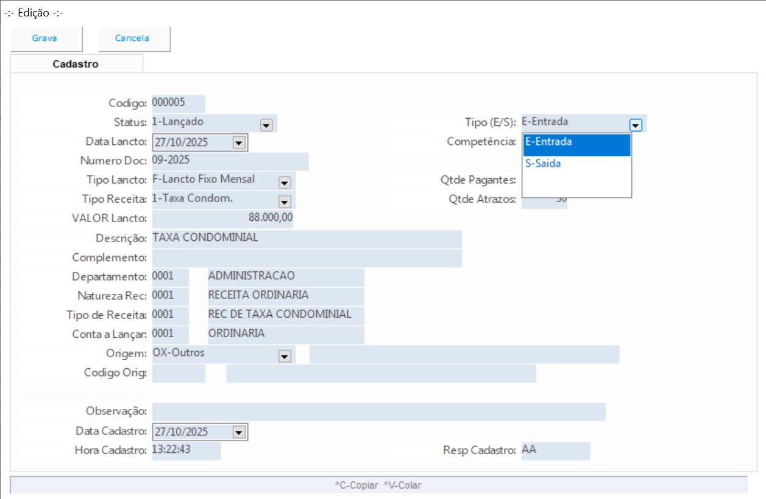This screenshot has height=499, width=766.
Task: Open the Origem dropdown arrow
Action: tap(284, 356)
